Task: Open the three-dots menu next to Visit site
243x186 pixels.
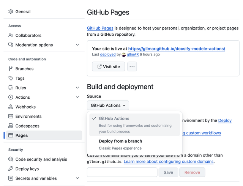Action: point(132,66)
